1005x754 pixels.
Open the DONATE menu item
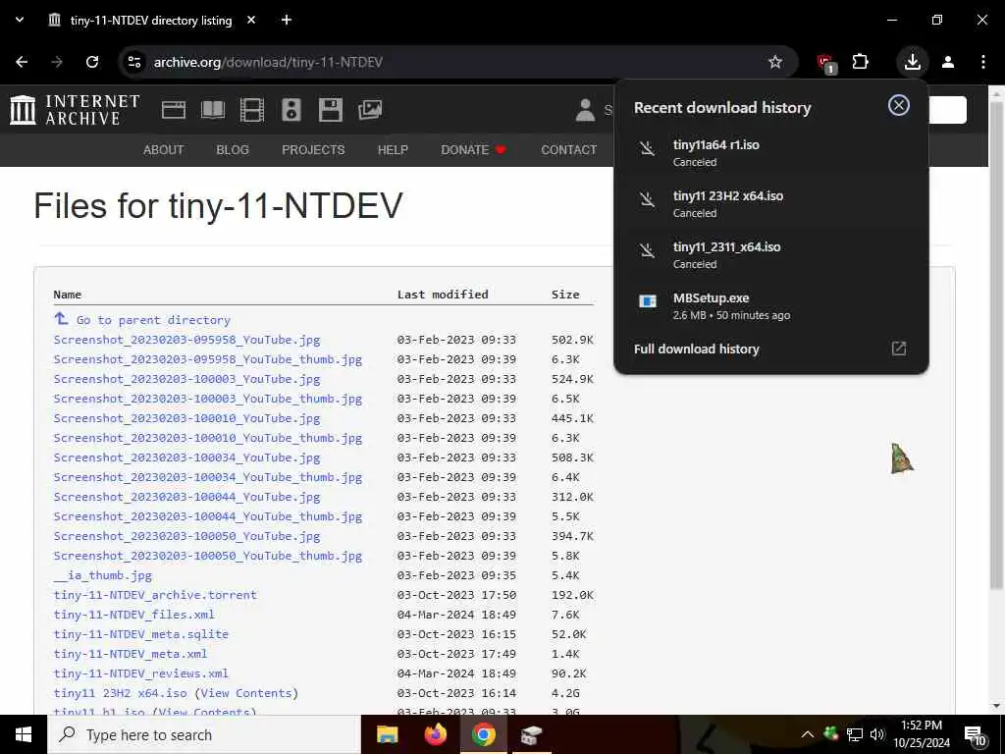click(x=474, y=150)
